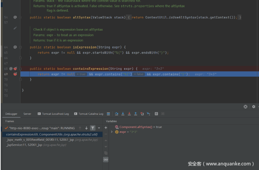Click the red Force Step Into icon
The width and height of the screenshot is (259, 170).
(129, 114)
